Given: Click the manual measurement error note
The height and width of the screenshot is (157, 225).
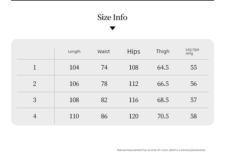Looking at the screenshot, I should point(161,150).
